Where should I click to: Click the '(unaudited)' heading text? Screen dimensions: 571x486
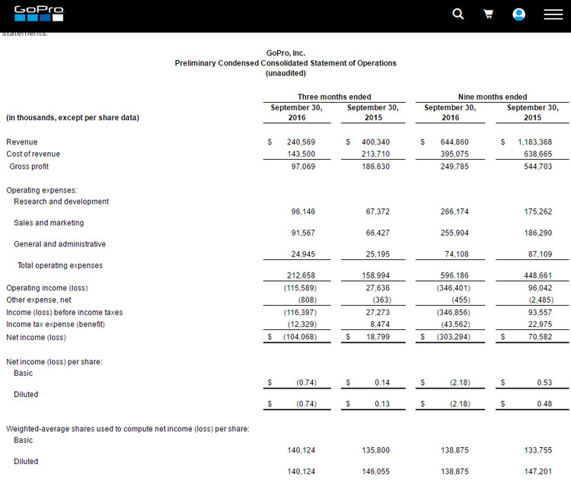click(x=285, y=73)
